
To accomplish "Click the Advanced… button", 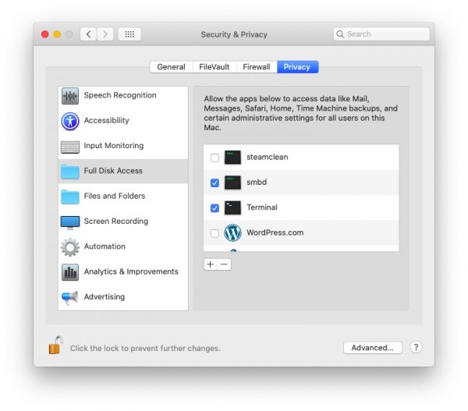I will click(x=373, y=348).
